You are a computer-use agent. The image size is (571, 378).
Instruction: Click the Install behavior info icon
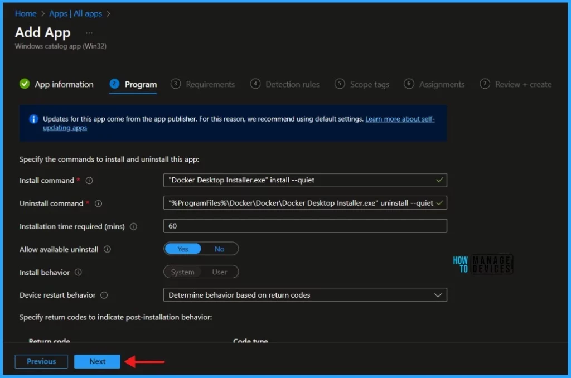point(78,273)
